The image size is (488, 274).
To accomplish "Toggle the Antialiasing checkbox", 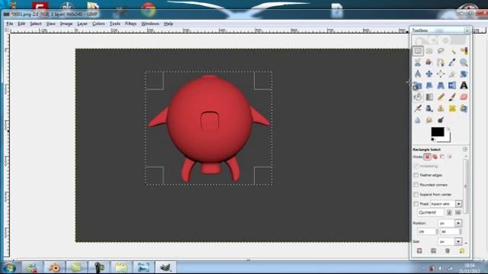I will point(416,166).
